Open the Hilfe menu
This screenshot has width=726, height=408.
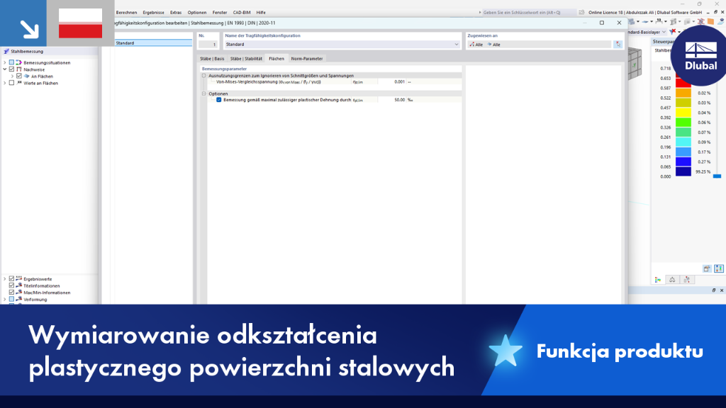point(261,13)
